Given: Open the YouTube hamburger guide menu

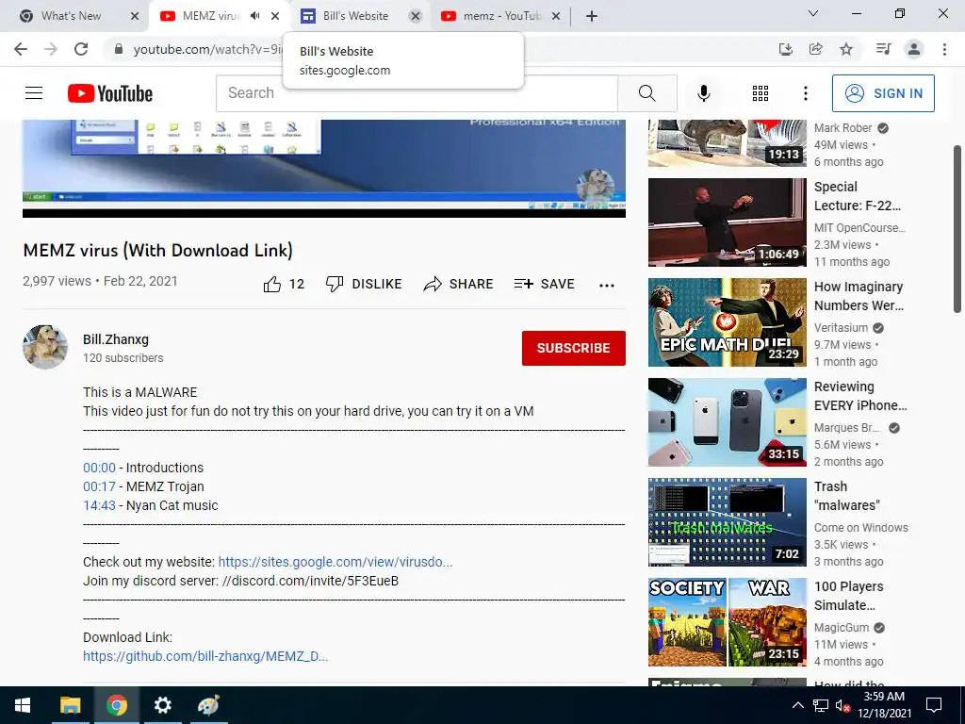Looking at the screenshot, I should click(34, 93).
